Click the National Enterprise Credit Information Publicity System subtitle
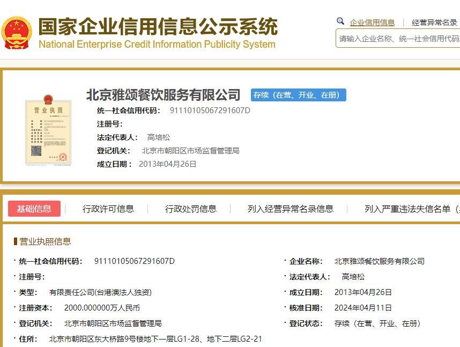Image resolution: width=460 pixels, height=347 pixels. point(157,45)
